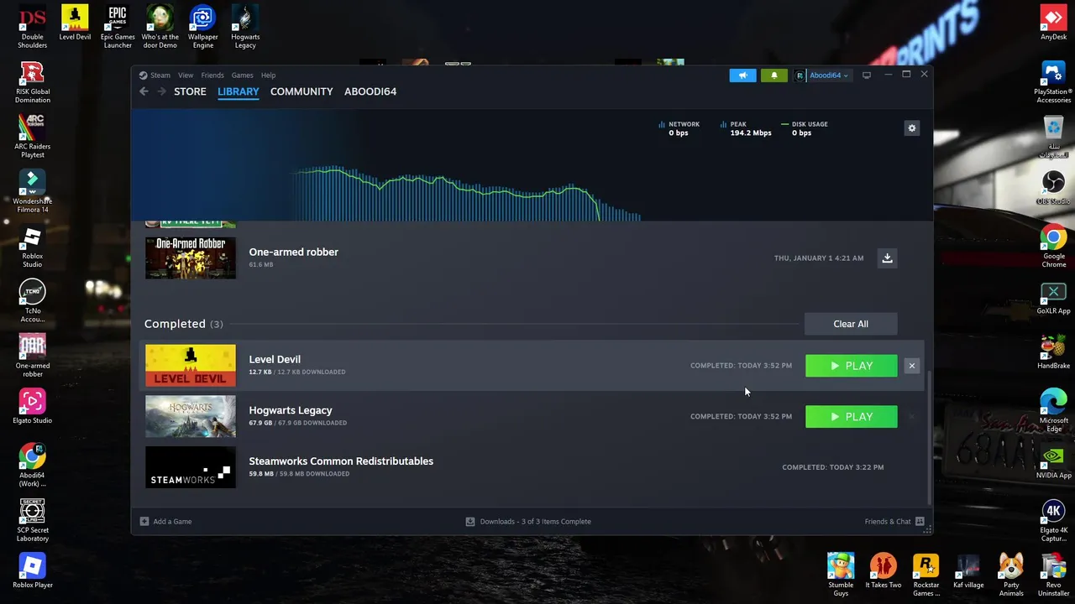This screenshot has height=604, width=1075.
Task: Open Steam notifications bell
Action: (x=774, y=75)
